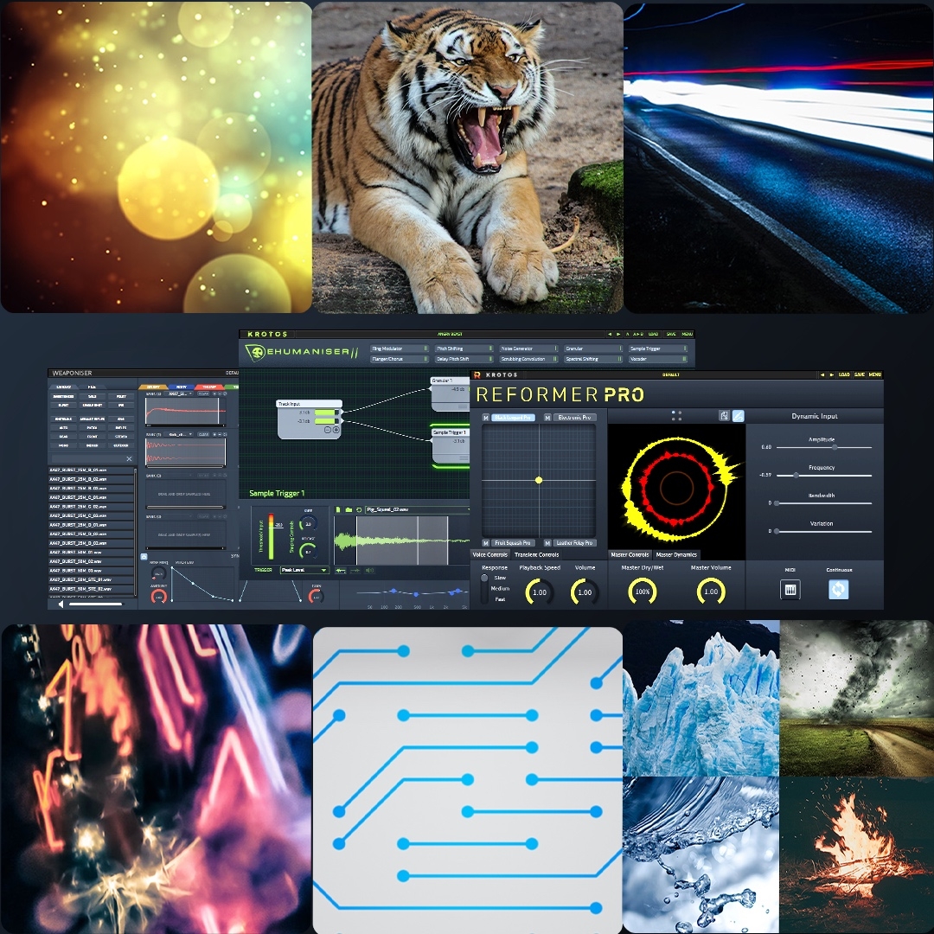The height and width of the screenshot is (934, 934).
Task: Click the speaker preview icon in Weaponiser
Action: click(61, 604)
